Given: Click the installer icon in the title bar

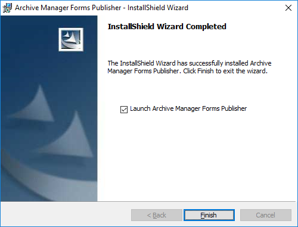Looking at the screenshot, I should [7, 8].
